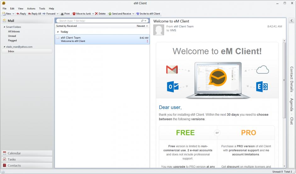Open the Contact Details sidebar tab
Viewport: 296px width, 174px height.
(292, 79)
